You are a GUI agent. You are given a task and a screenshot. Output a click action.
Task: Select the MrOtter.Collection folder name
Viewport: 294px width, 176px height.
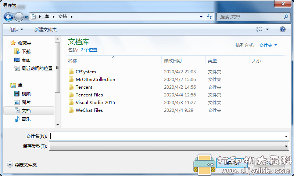[x=95, y=80]
